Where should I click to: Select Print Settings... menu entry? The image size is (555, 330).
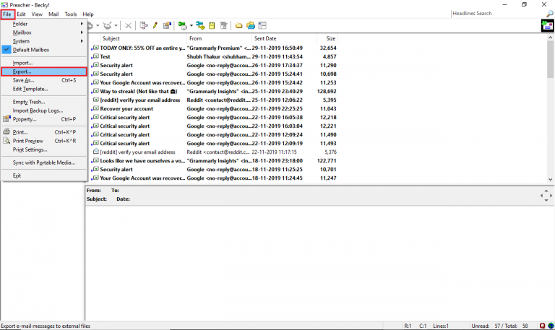pos(44,149)
